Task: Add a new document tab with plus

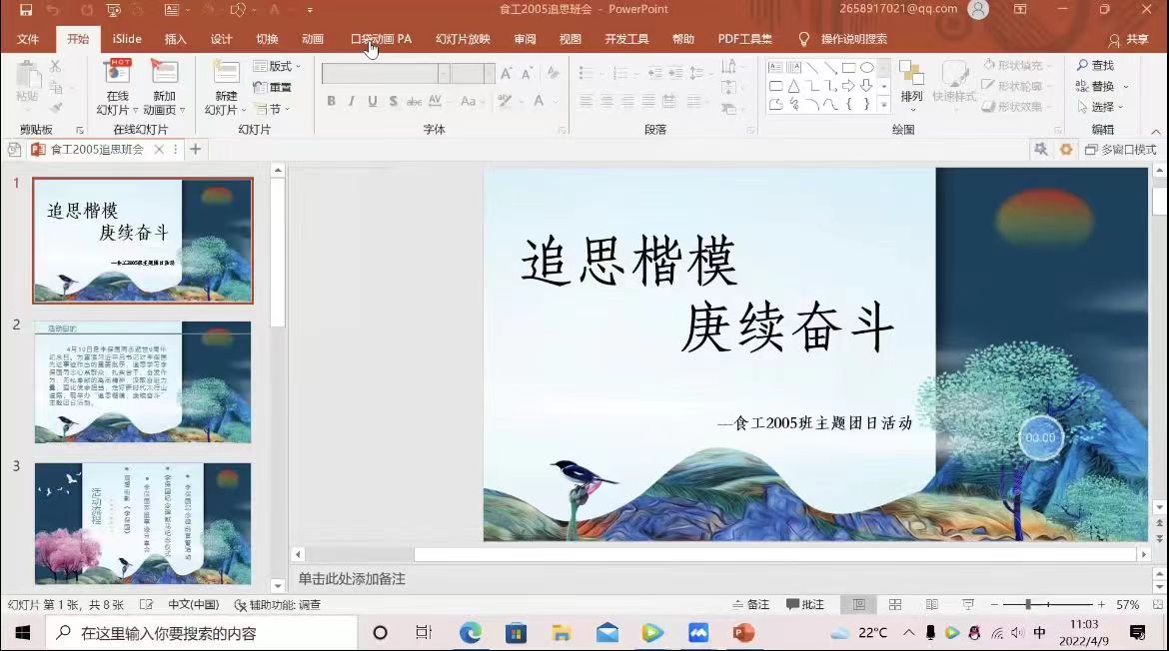Action: pyautogui.click(x=195, y=149)
